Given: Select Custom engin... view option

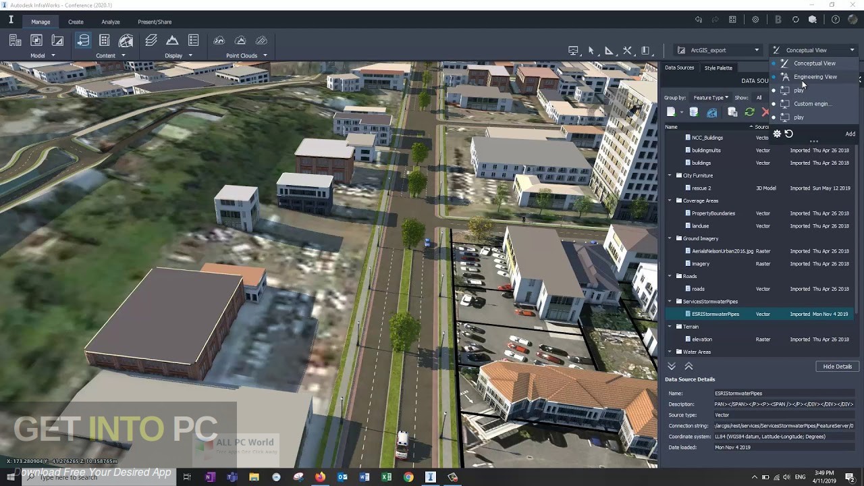Looking at the screenshot, I should 814,104.
